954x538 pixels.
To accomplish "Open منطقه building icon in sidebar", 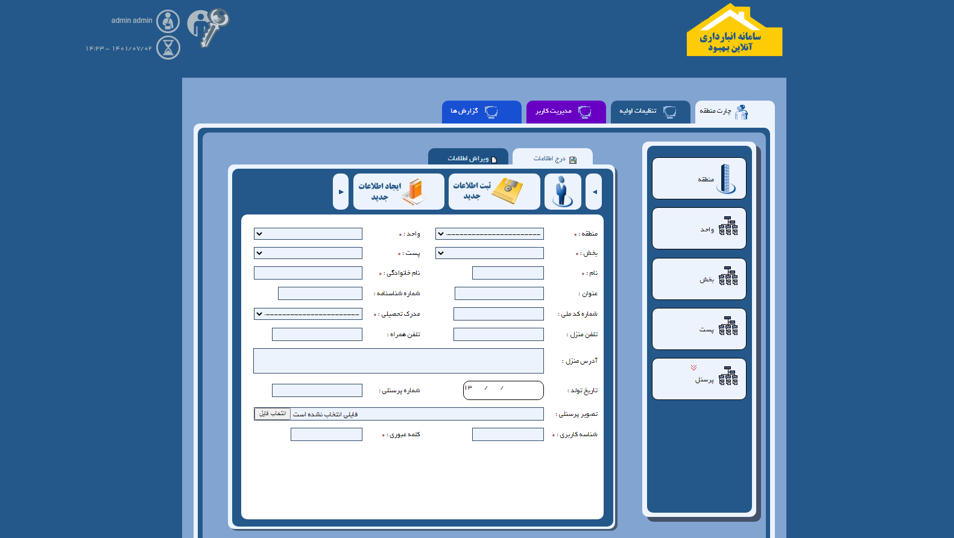I will click(x=699, y=178).
